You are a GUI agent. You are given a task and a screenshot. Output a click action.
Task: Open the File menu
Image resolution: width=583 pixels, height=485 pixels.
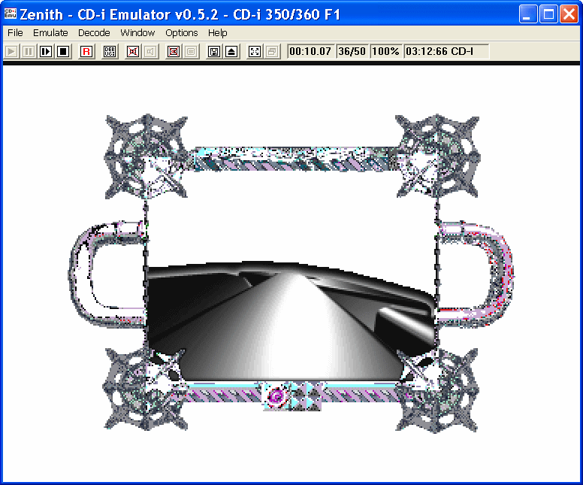15,33
